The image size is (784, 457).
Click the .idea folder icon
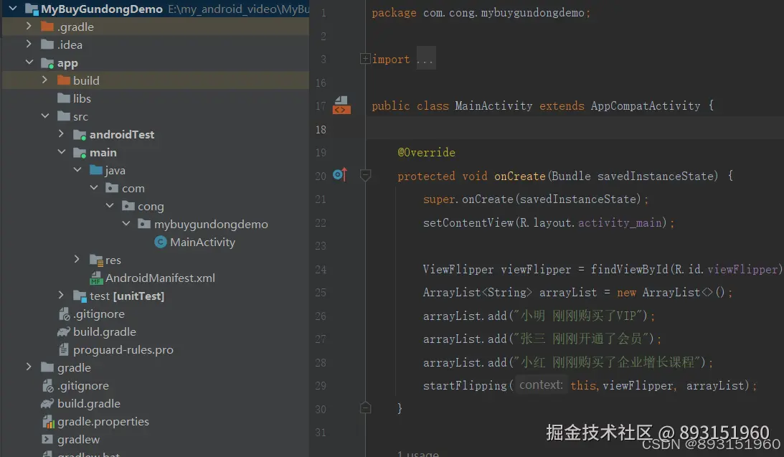coord(47,44)
